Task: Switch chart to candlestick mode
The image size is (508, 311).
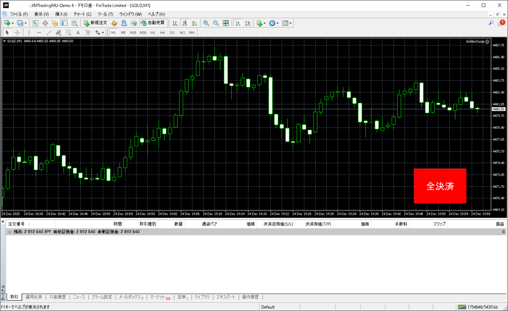Action: (184, 23)
